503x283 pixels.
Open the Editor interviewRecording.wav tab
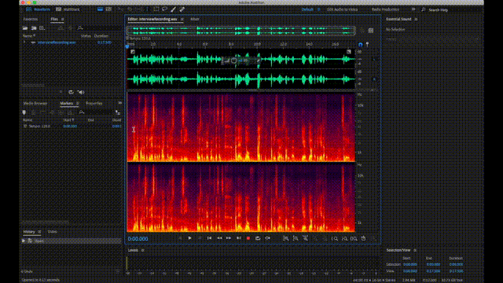(152, 19)
